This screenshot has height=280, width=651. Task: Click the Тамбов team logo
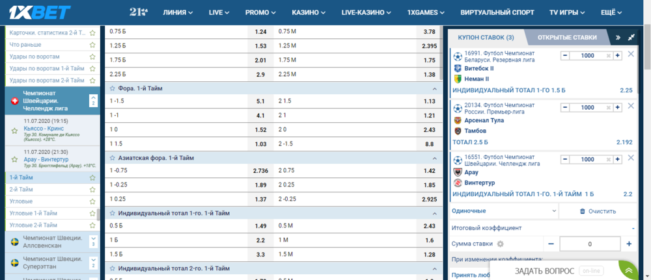click(x=458, y=131)
